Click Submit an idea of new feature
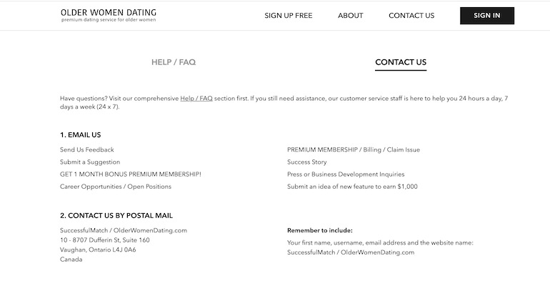 [352, 187]
